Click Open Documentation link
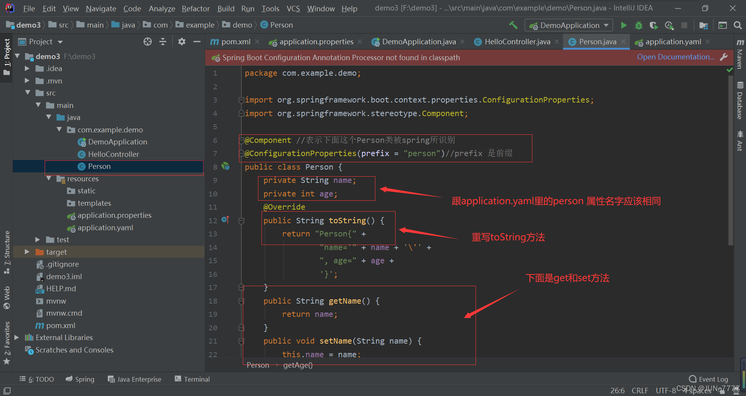 pos(676,57)
